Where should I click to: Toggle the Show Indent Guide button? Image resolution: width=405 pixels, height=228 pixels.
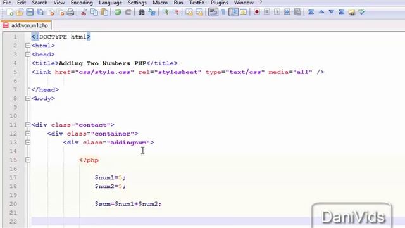tap(234, 12)
